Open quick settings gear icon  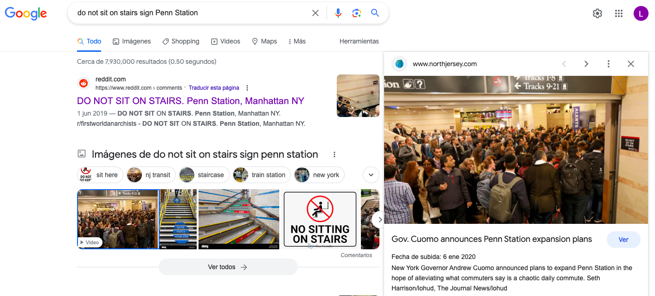[597, 13]
